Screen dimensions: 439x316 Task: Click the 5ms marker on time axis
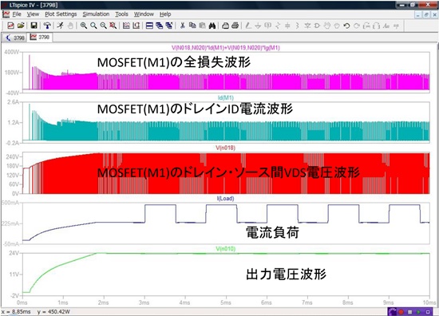click(226, 302)
